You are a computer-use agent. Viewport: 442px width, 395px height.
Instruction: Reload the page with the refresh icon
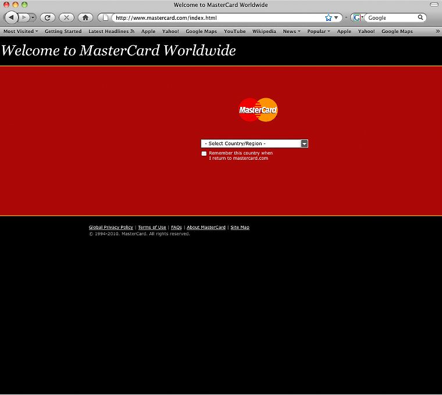point(47,17)
